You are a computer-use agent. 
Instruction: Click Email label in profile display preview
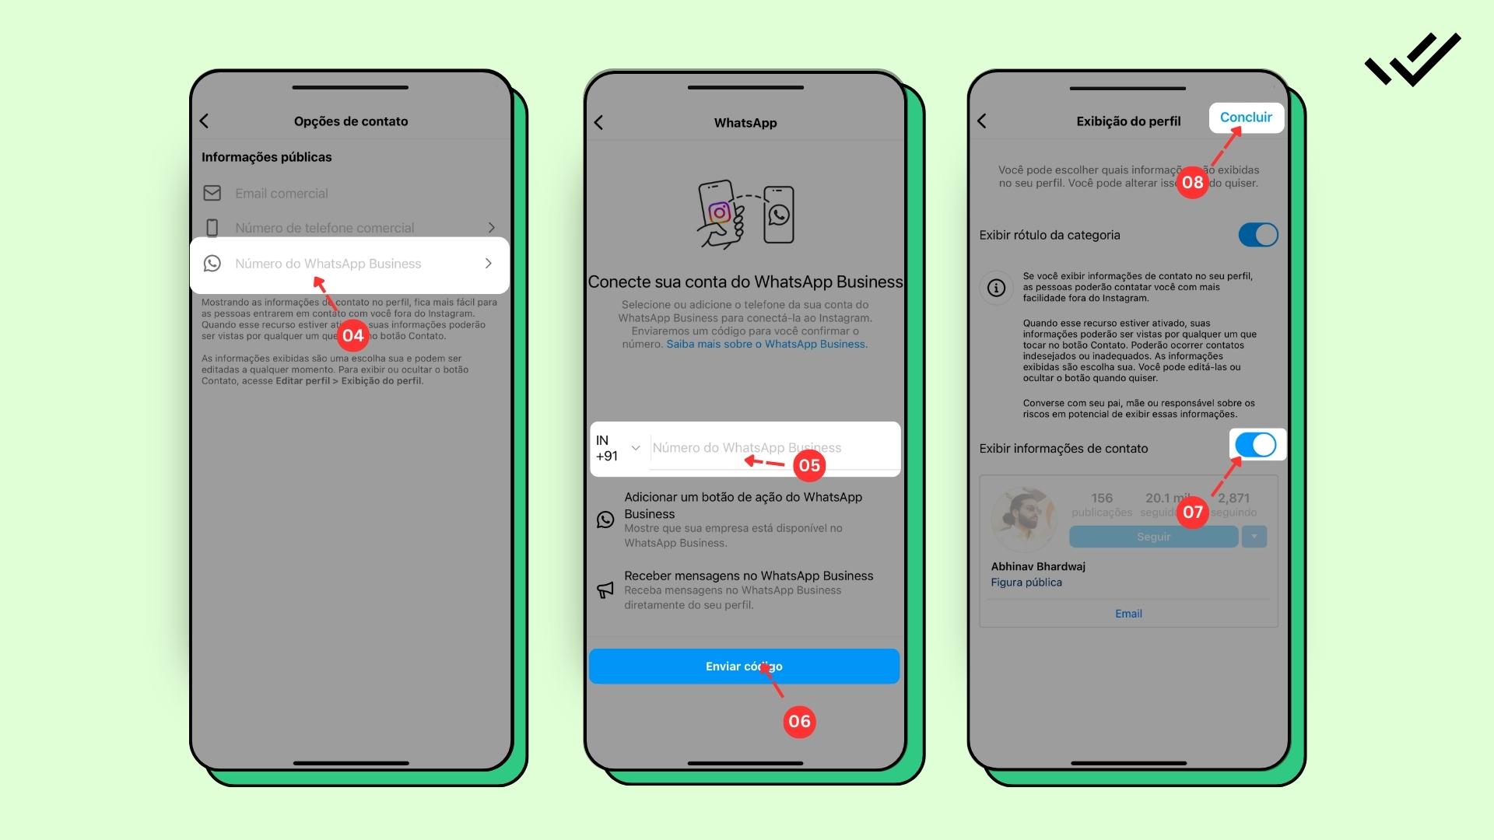click(1128, 612)
